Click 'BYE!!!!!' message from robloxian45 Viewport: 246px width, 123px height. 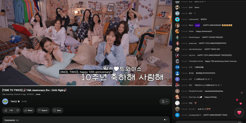(204, 19)
